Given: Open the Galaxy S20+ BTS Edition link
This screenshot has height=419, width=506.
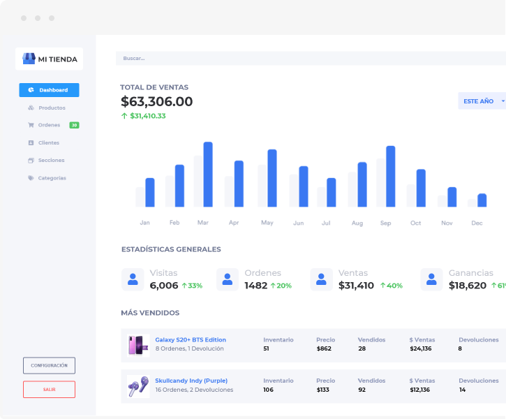Looking at the screenshot, I should coord(191,339).
